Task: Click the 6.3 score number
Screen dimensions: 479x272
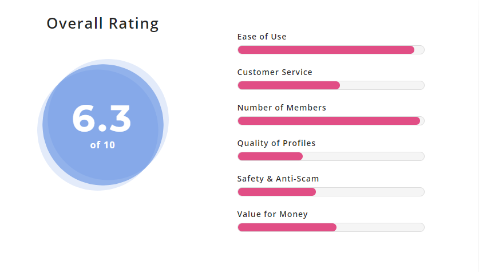Action: click(x=102, y=119)
